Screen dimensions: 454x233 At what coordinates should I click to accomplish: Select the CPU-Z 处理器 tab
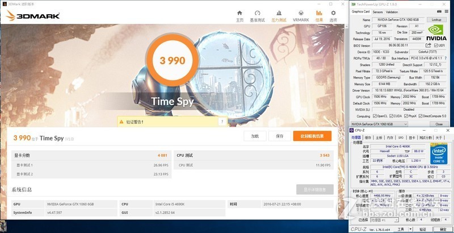pos(356,138)
